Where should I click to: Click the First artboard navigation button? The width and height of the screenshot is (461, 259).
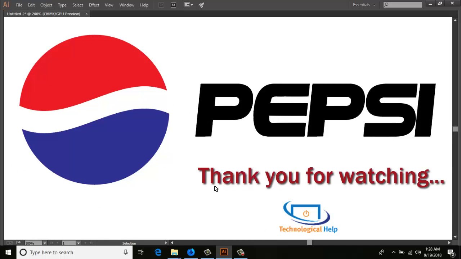click(52, 243)
